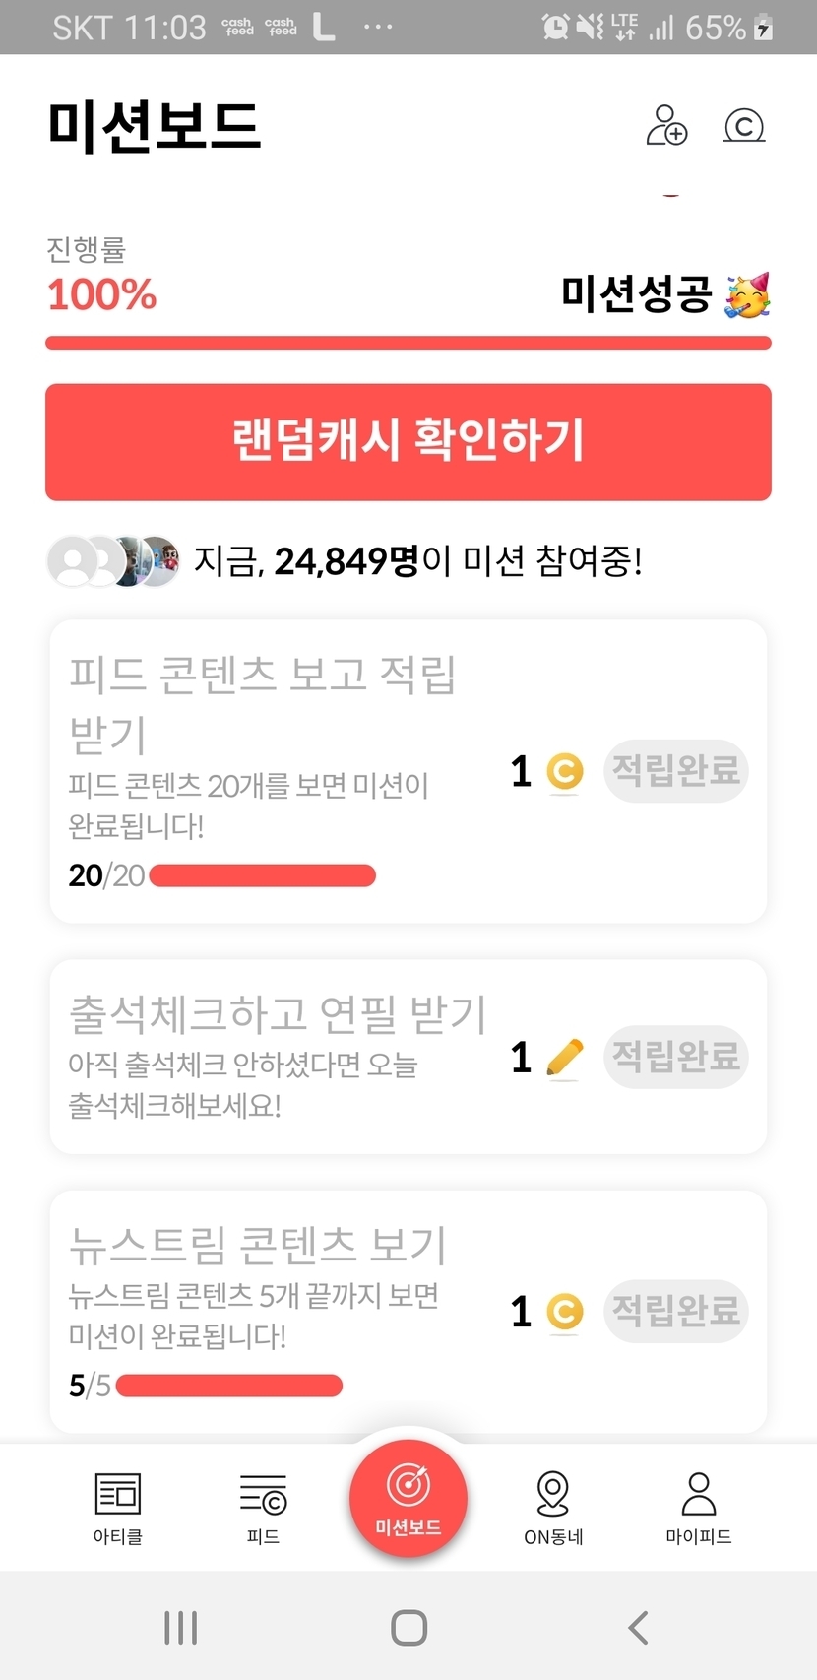Open the cash coin wallet icon

744,126
